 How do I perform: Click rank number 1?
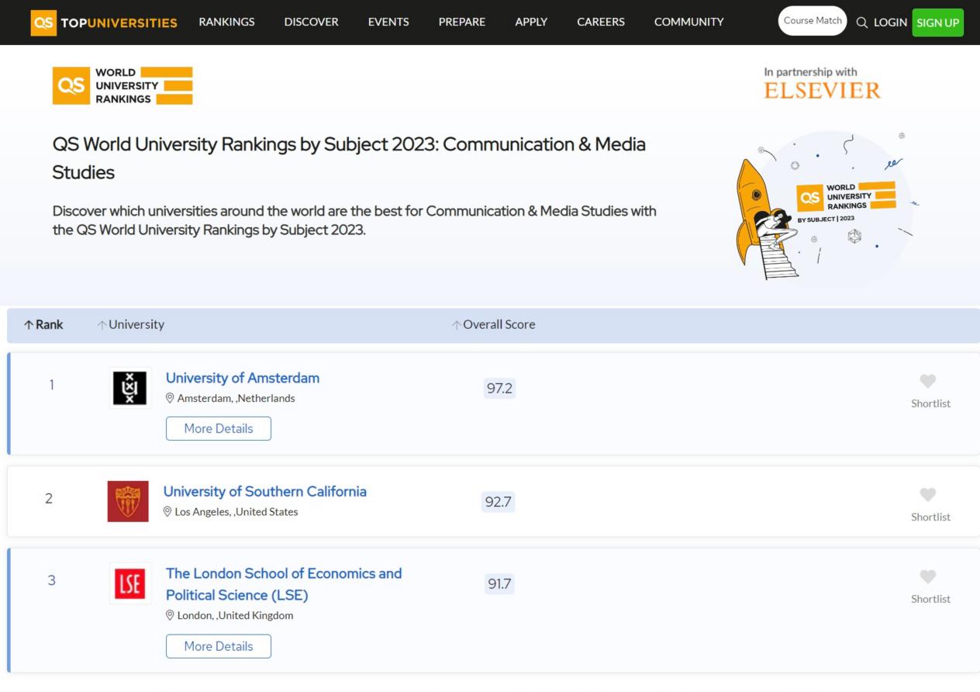coord(52,384)
